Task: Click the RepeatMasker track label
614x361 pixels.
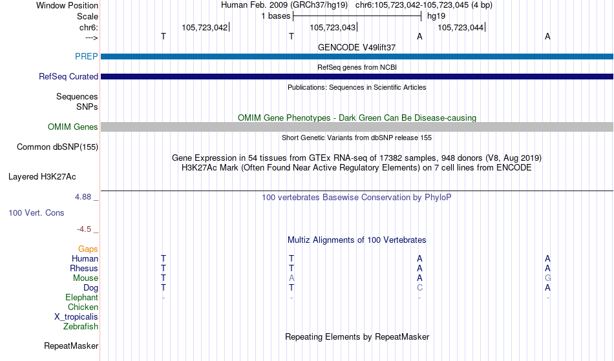Action: 71,346
